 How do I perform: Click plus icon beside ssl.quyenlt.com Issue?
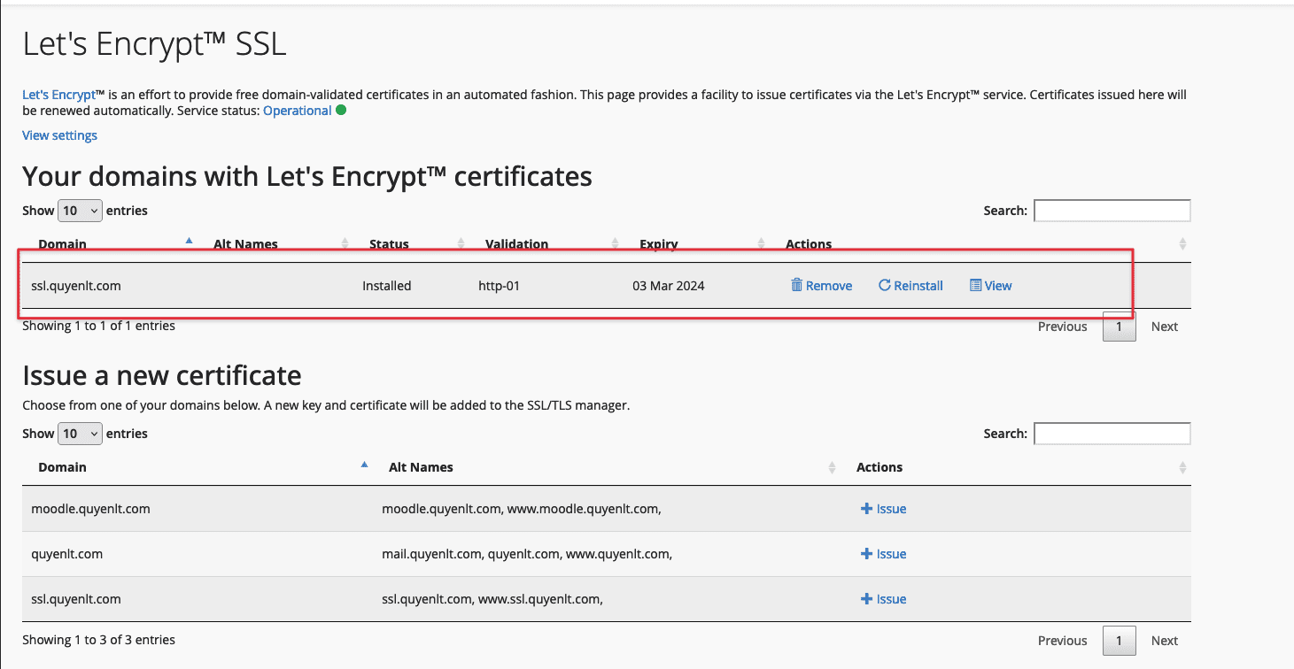tap(866, 599)
